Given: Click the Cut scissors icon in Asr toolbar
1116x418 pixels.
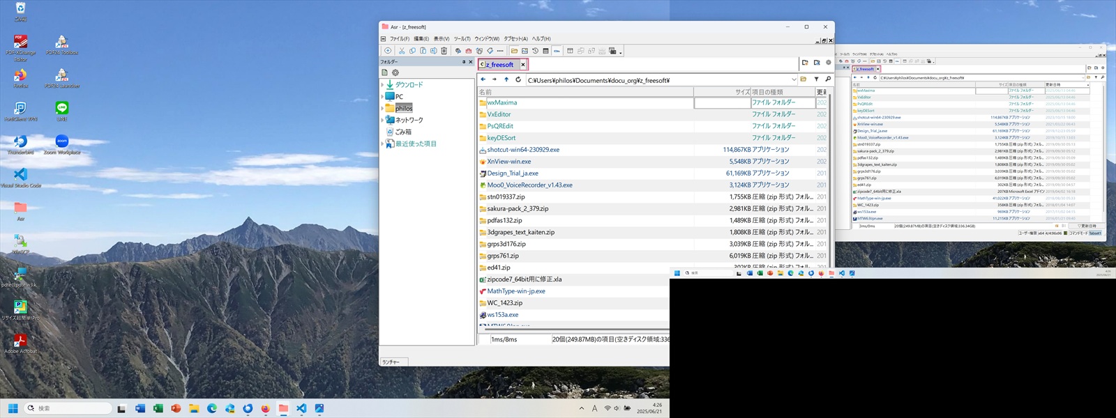Looking at the screenshot, I should click(x=402, y=51).
